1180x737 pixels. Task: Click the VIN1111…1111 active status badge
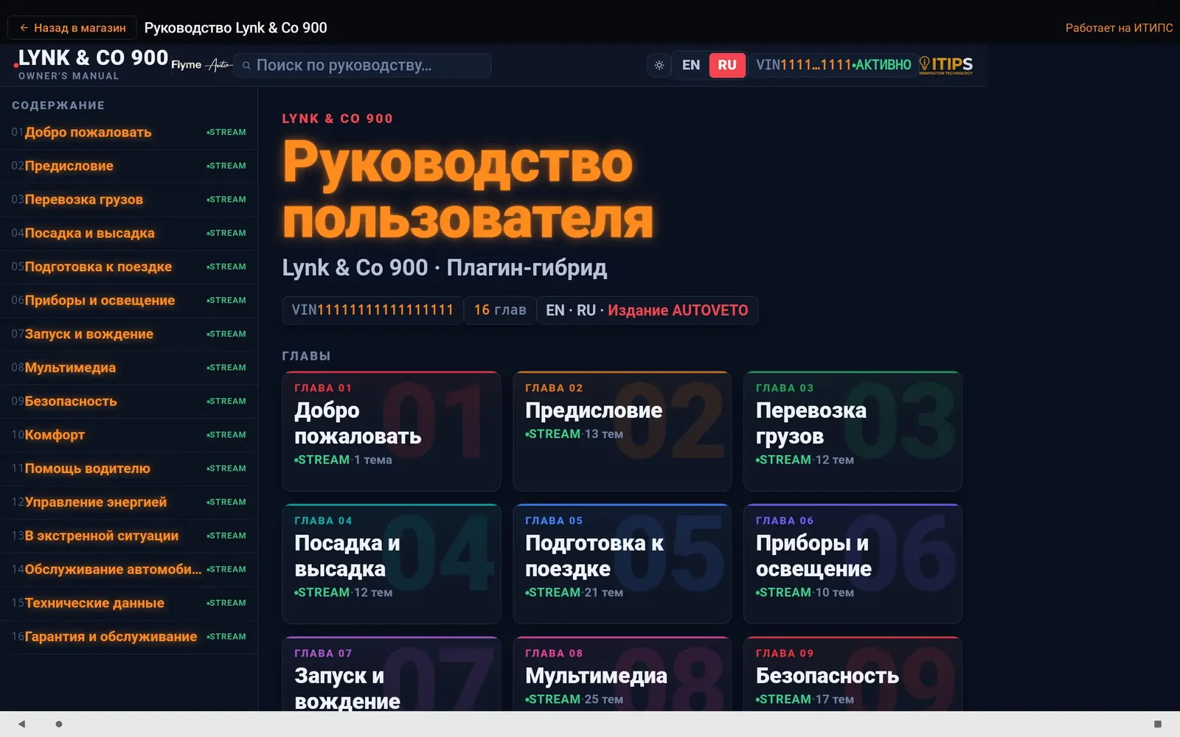coord(833,65)
